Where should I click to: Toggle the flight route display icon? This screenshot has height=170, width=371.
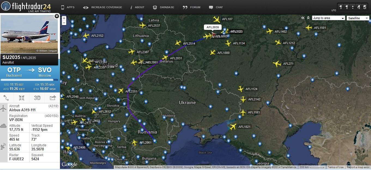[x=6, y=98]
